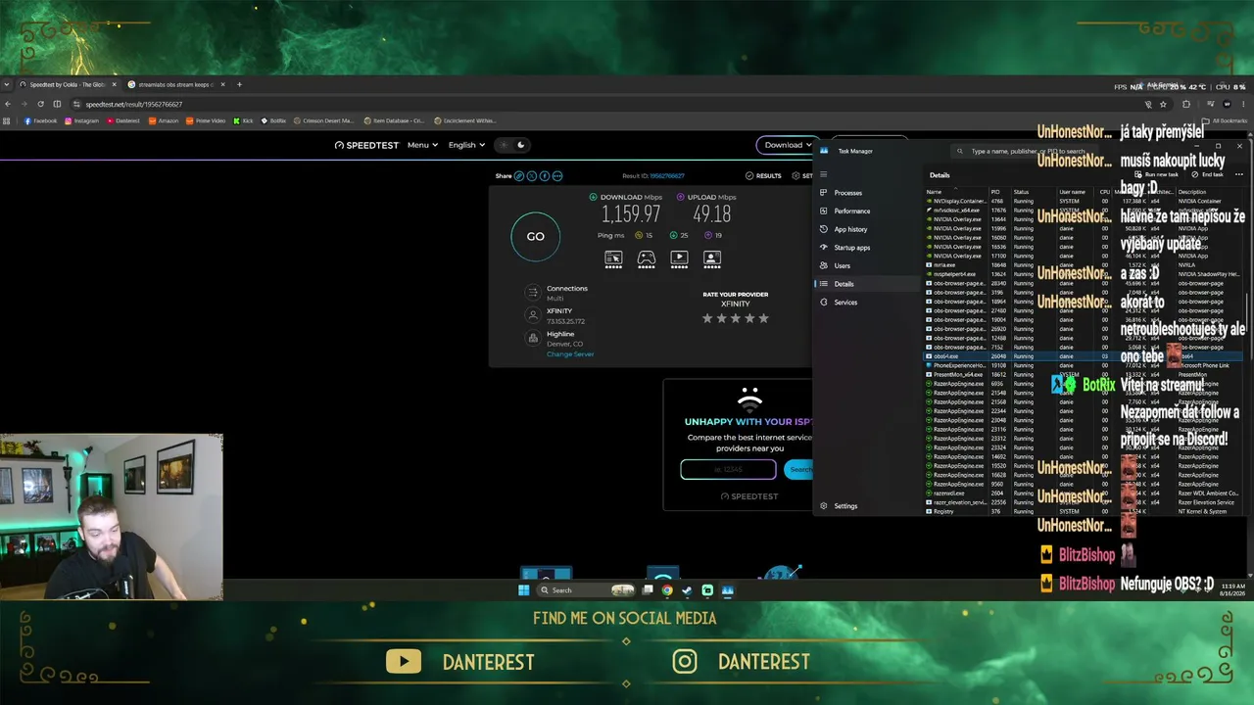Bookmark this page with the star icon
This screenshot has width=1254, height=705.
point(1163,104)
